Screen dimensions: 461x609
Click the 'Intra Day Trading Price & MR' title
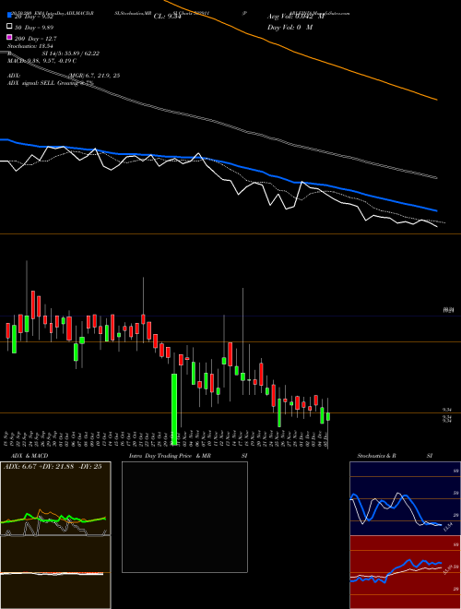tap(170, 456)
